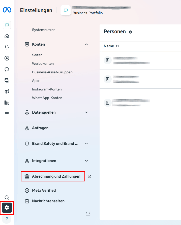Collapse the settings sidebar panel icon
181x225 pixels.
click(x=88, y=213)
